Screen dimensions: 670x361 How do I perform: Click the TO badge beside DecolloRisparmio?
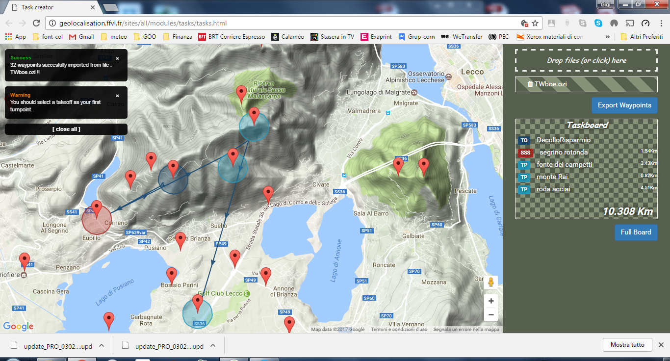tap(524, 140)
